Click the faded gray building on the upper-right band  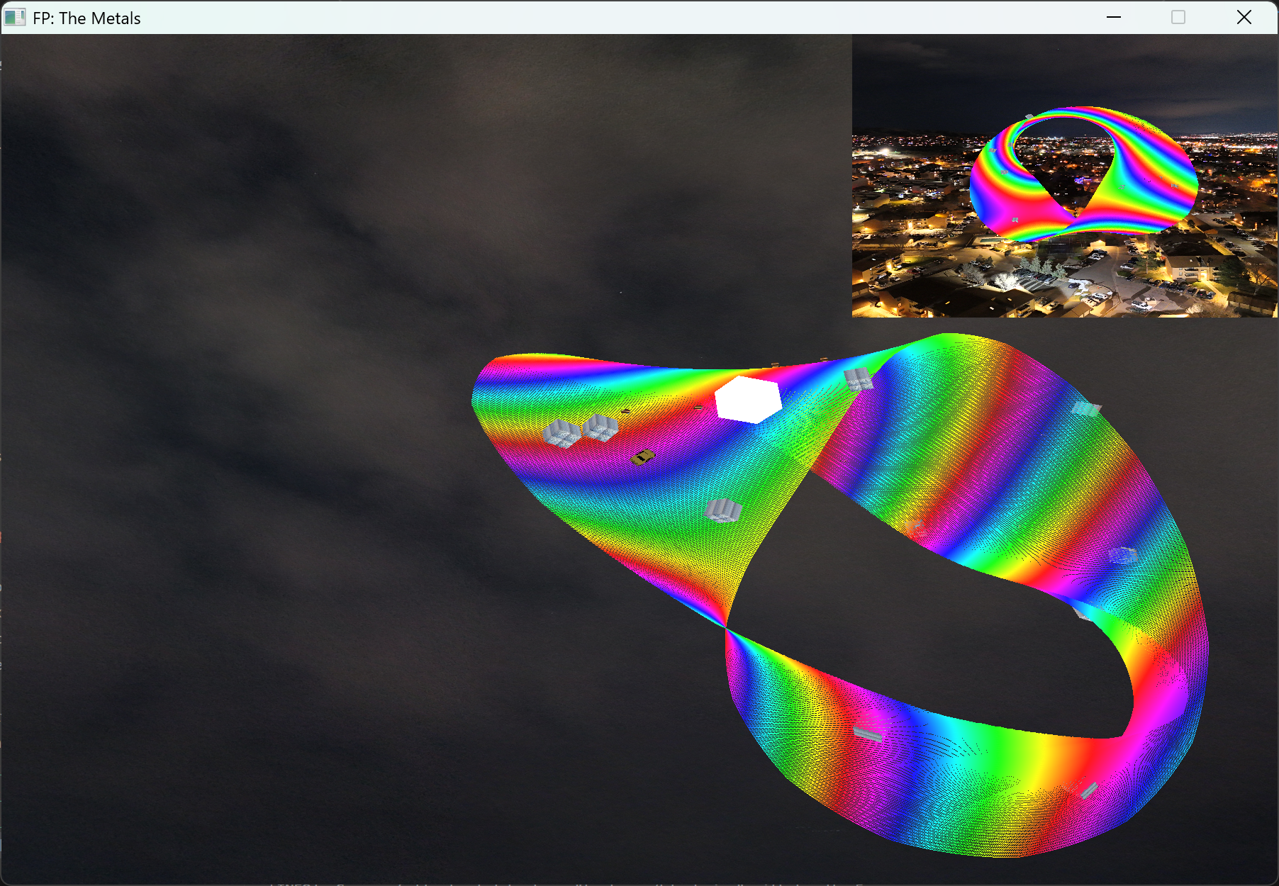pyautogui.click(x=1085, y=408)
